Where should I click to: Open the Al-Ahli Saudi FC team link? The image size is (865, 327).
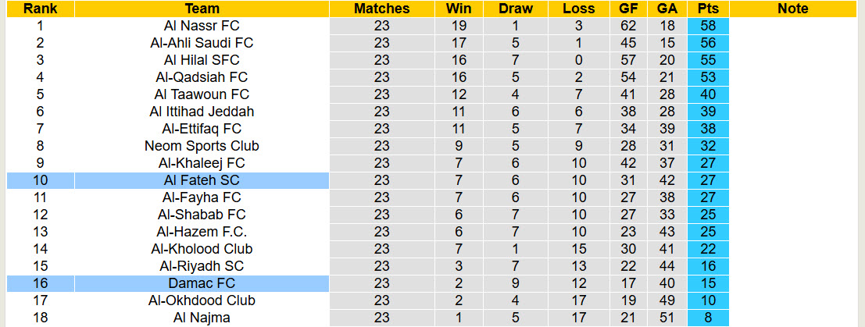click(x=202, y=43)
